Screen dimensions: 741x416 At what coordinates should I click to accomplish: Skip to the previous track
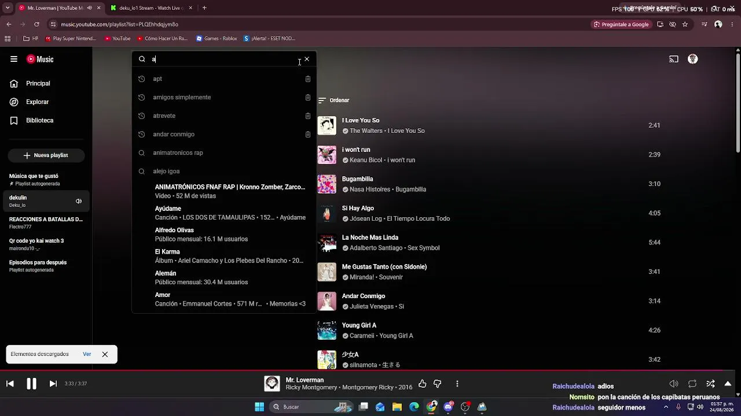click(10, 384)
